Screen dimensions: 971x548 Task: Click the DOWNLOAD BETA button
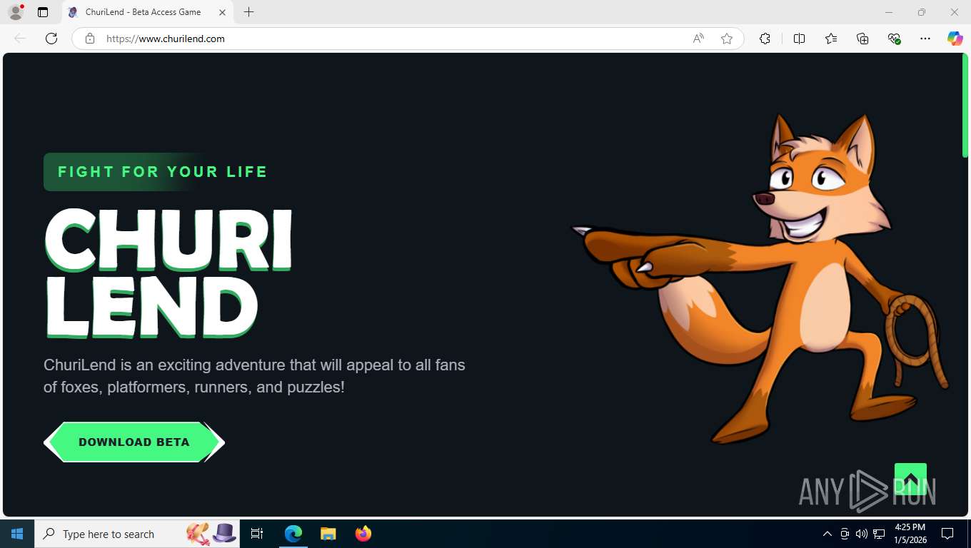pos(134,442)
